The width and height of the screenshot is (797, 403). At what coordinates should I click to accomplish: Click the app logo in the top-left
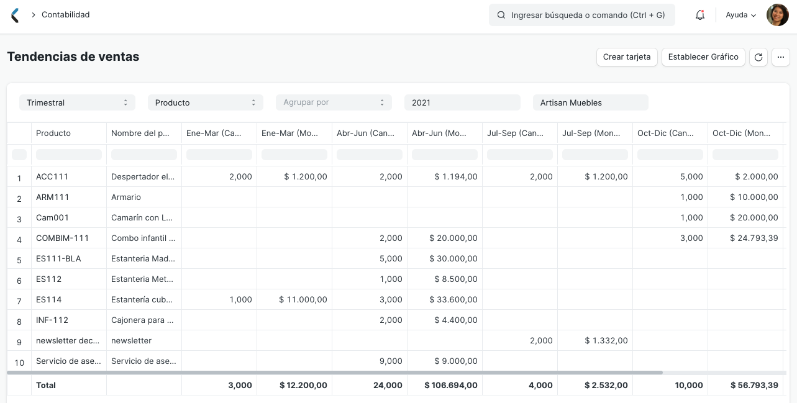[x=14, y=15]
